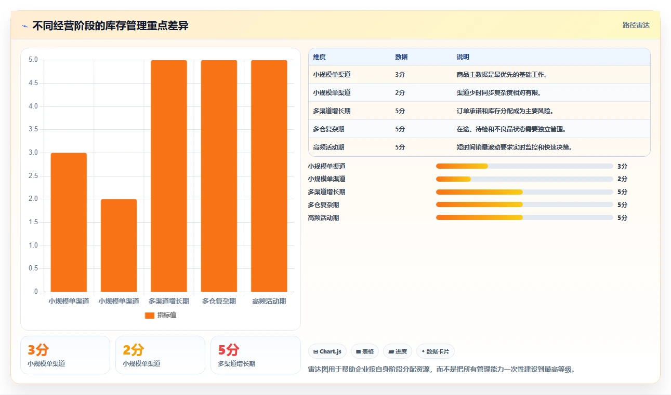Click the 5分 cell in the 高频活动期 table row
This screenshot has height=395, width=671.
point(400,147)
